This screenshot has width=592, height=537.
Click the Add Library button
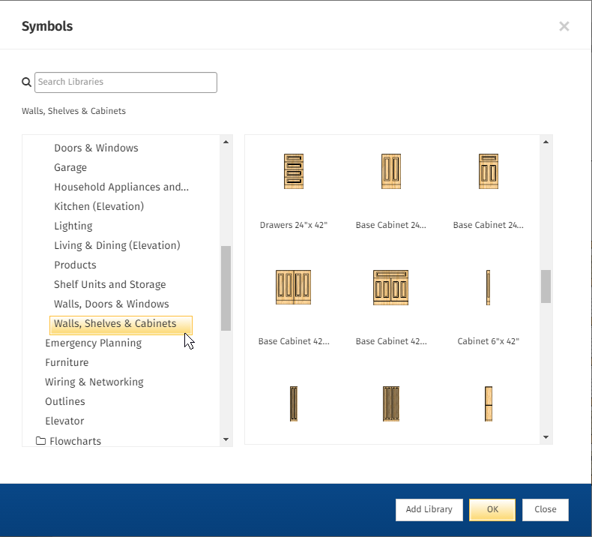429,509
